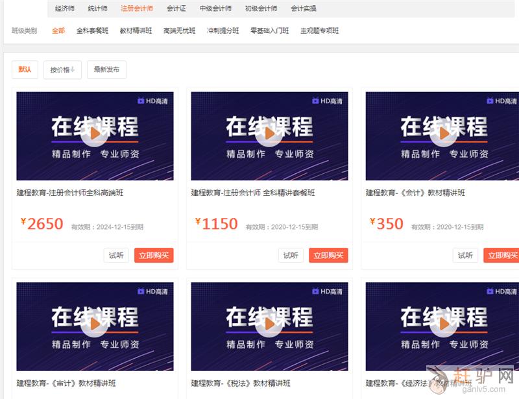The height and width of the screenshot is (399, 519).
Task: Filter by 零基础入门班 class type
Action: pos(269,30)
